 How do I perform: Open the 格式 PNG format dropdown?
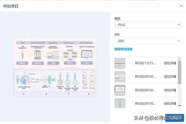(148, 25)
